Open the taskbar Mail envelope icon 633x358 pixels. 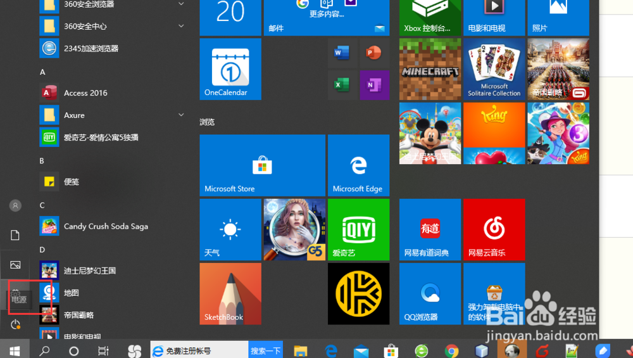[361, 351]
